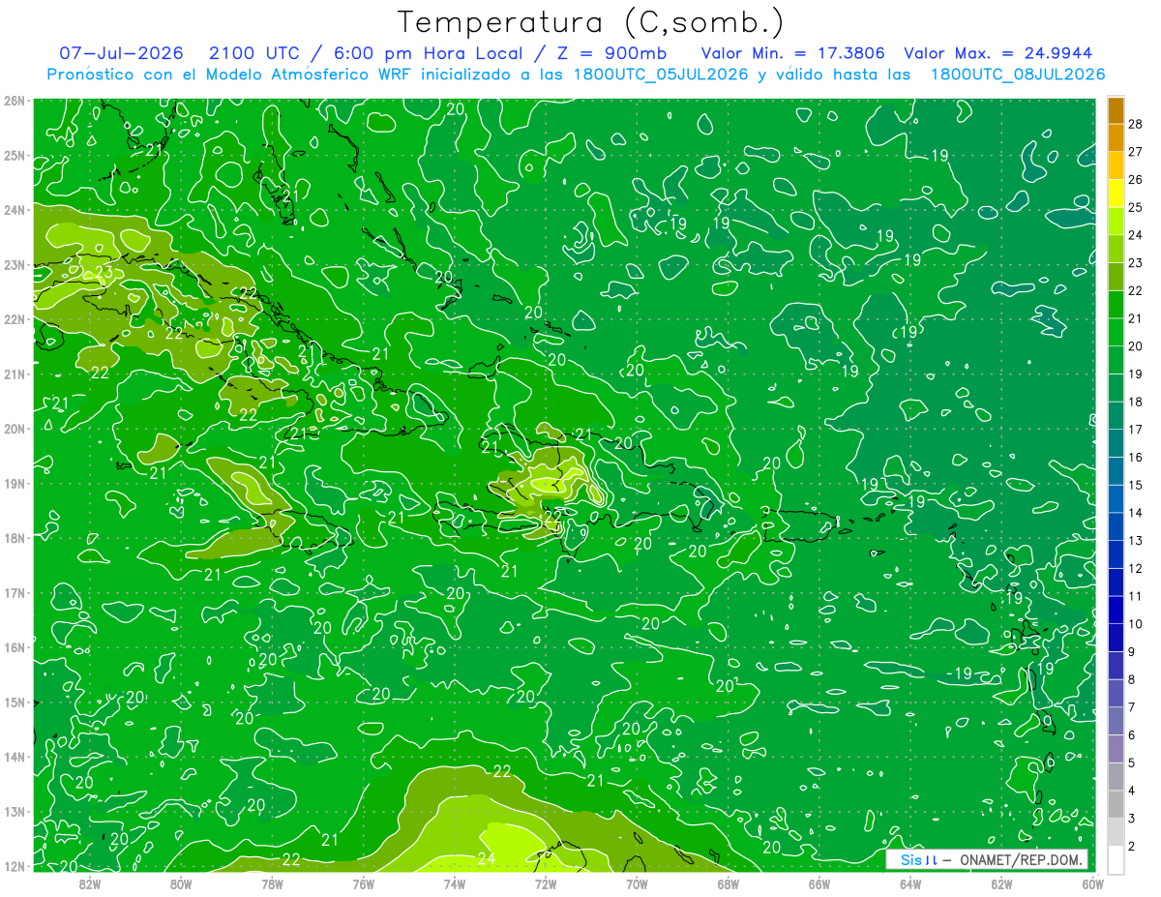Click the '26N' latitude axis label

14,101
